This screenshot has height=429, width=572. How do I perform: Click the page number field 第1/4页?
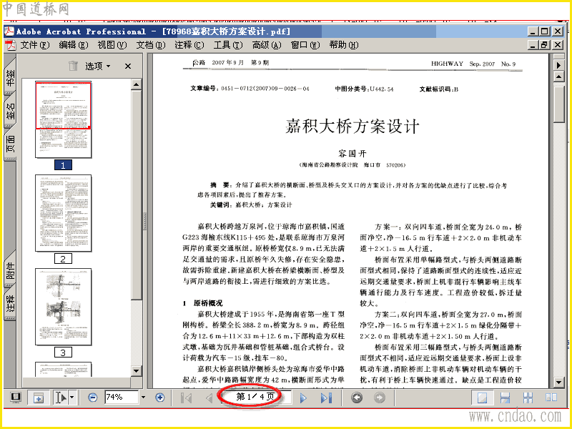(255, 397)
